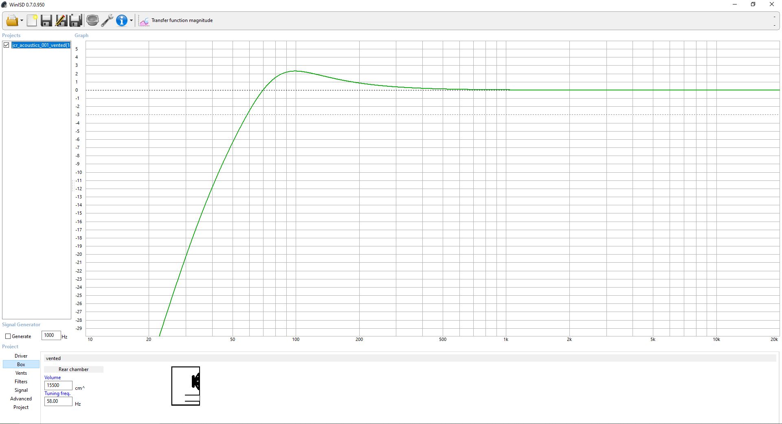This screenshot has width=782, height=424.
Task: Save the project with the floppy disk icon
Action: click(x=46, y=20)
